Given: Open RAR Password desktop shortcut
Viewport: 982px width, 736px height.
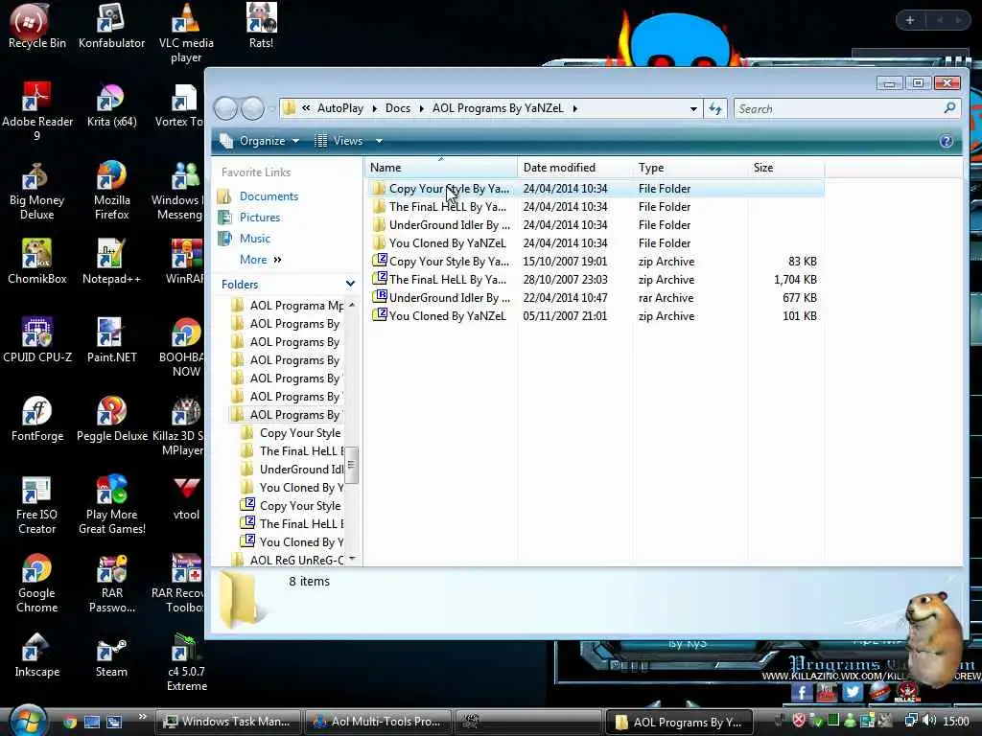Looking at the screenshot, I should pyautogui.click(x=111, y=584).
